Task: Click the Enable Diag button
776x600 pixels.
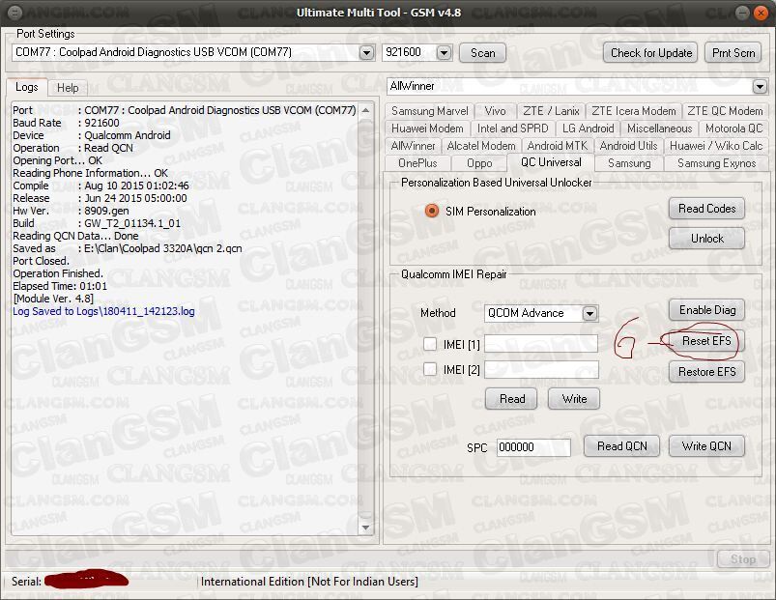Action: 706,310
